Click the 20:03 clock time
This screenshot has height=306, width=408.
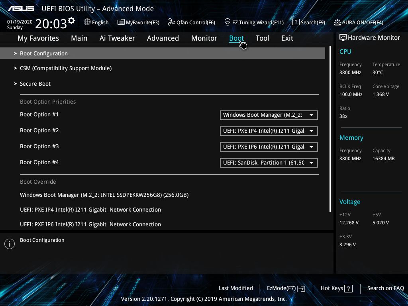pos(51,24)
